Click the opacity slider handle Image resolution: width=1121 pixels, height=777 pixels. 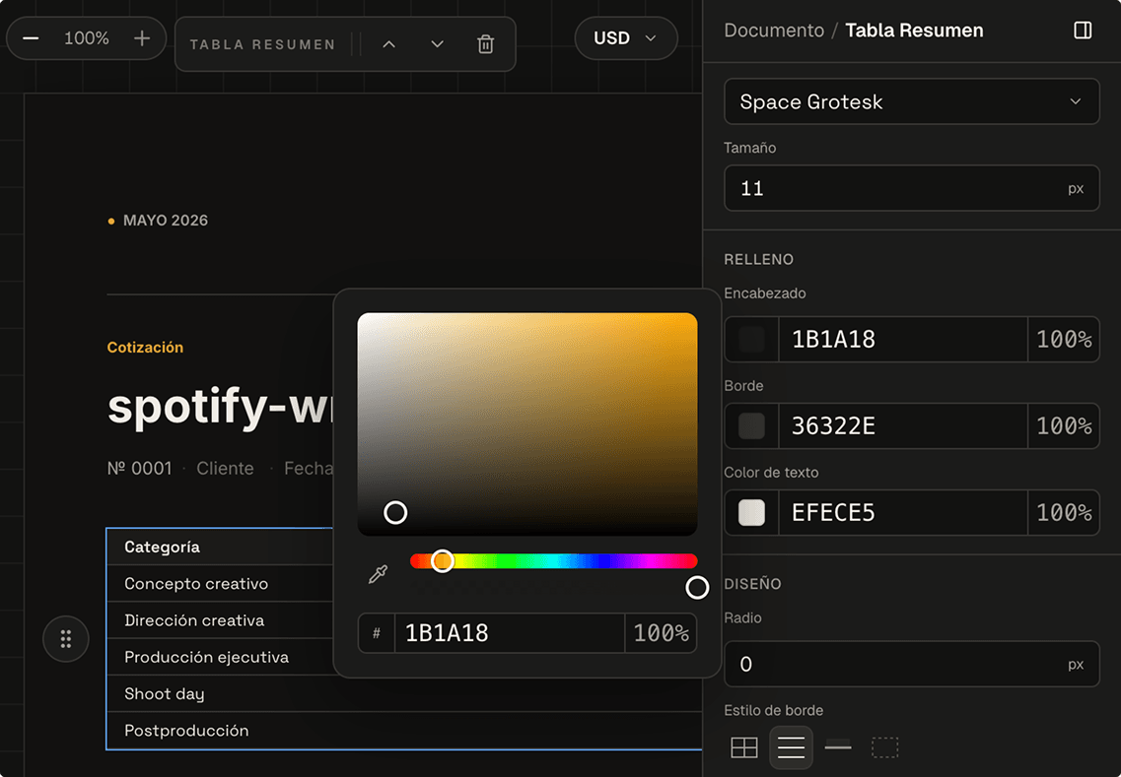tap(697, 587)
